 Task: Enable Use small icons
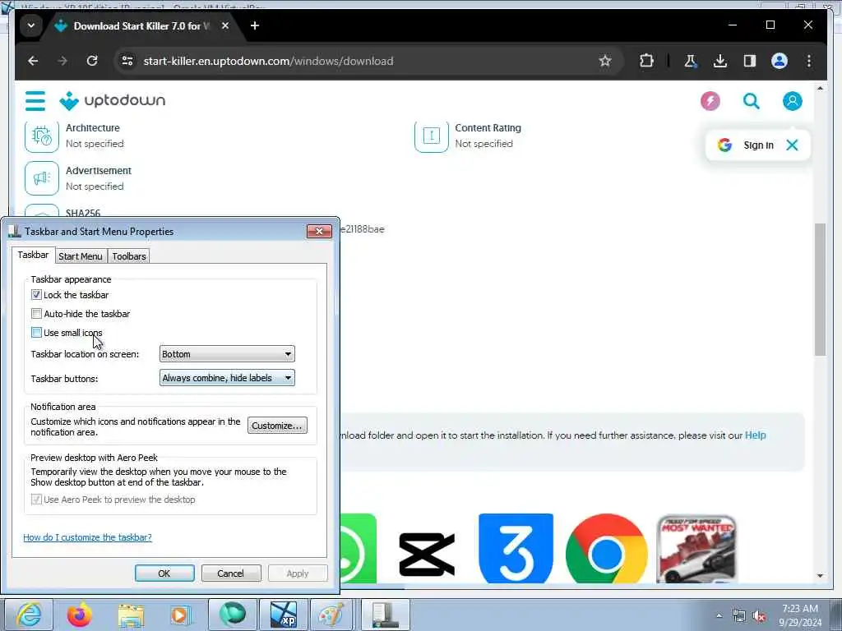coord(36,333)
